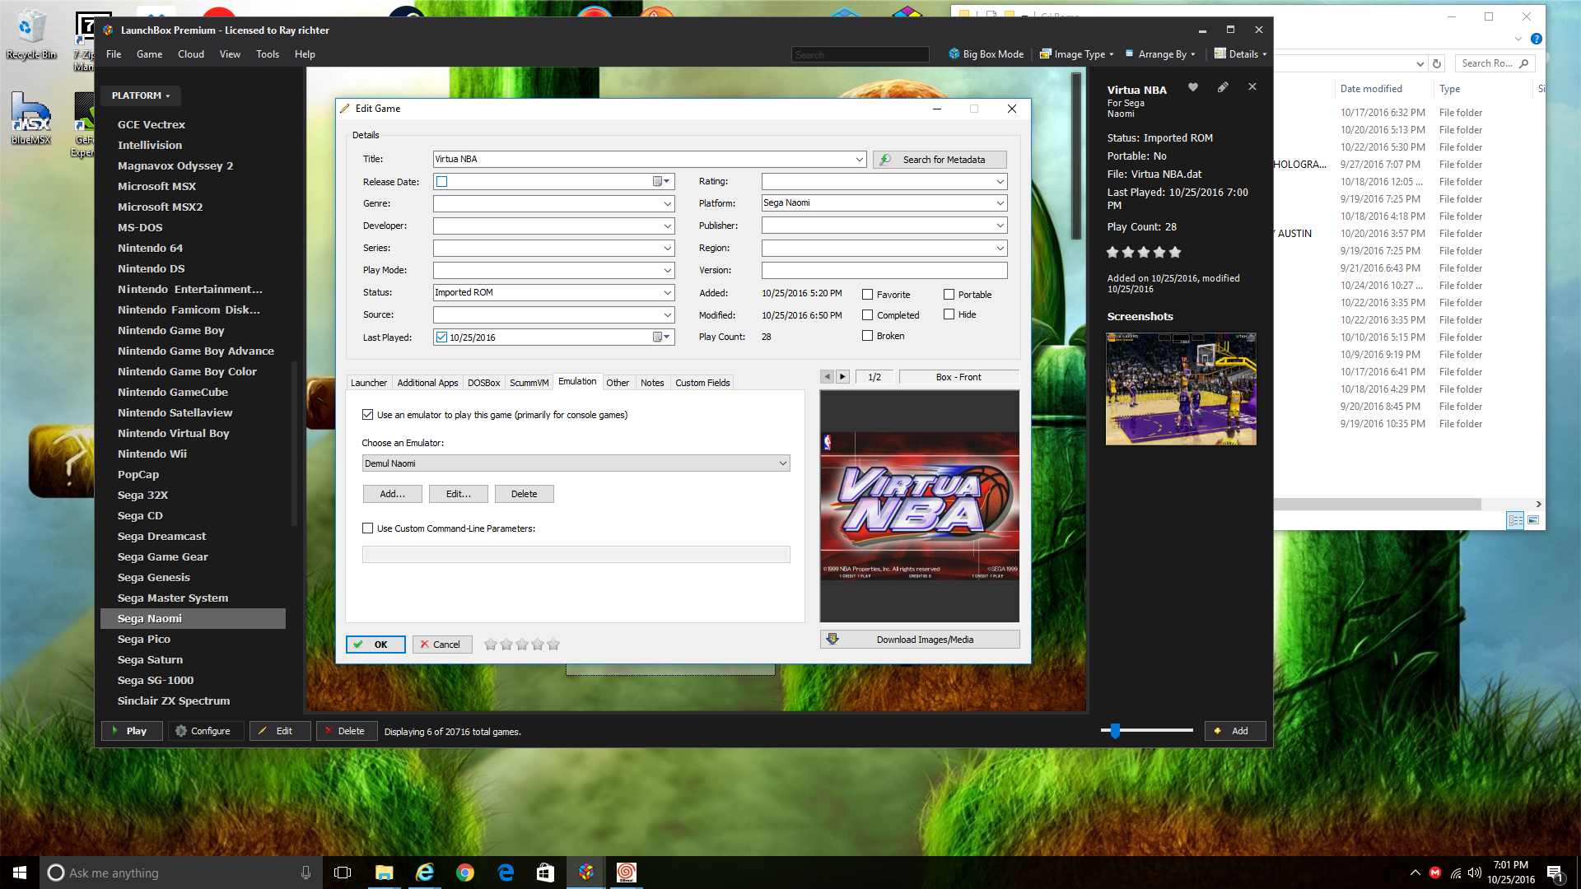
Task: Toggle the Last Played date checkbox
Action: (442, 337)
